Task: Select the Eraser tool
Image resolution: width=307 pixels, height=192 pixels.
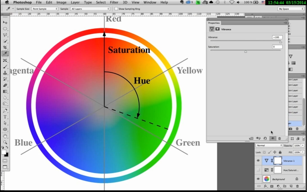Action: point(5,85)
